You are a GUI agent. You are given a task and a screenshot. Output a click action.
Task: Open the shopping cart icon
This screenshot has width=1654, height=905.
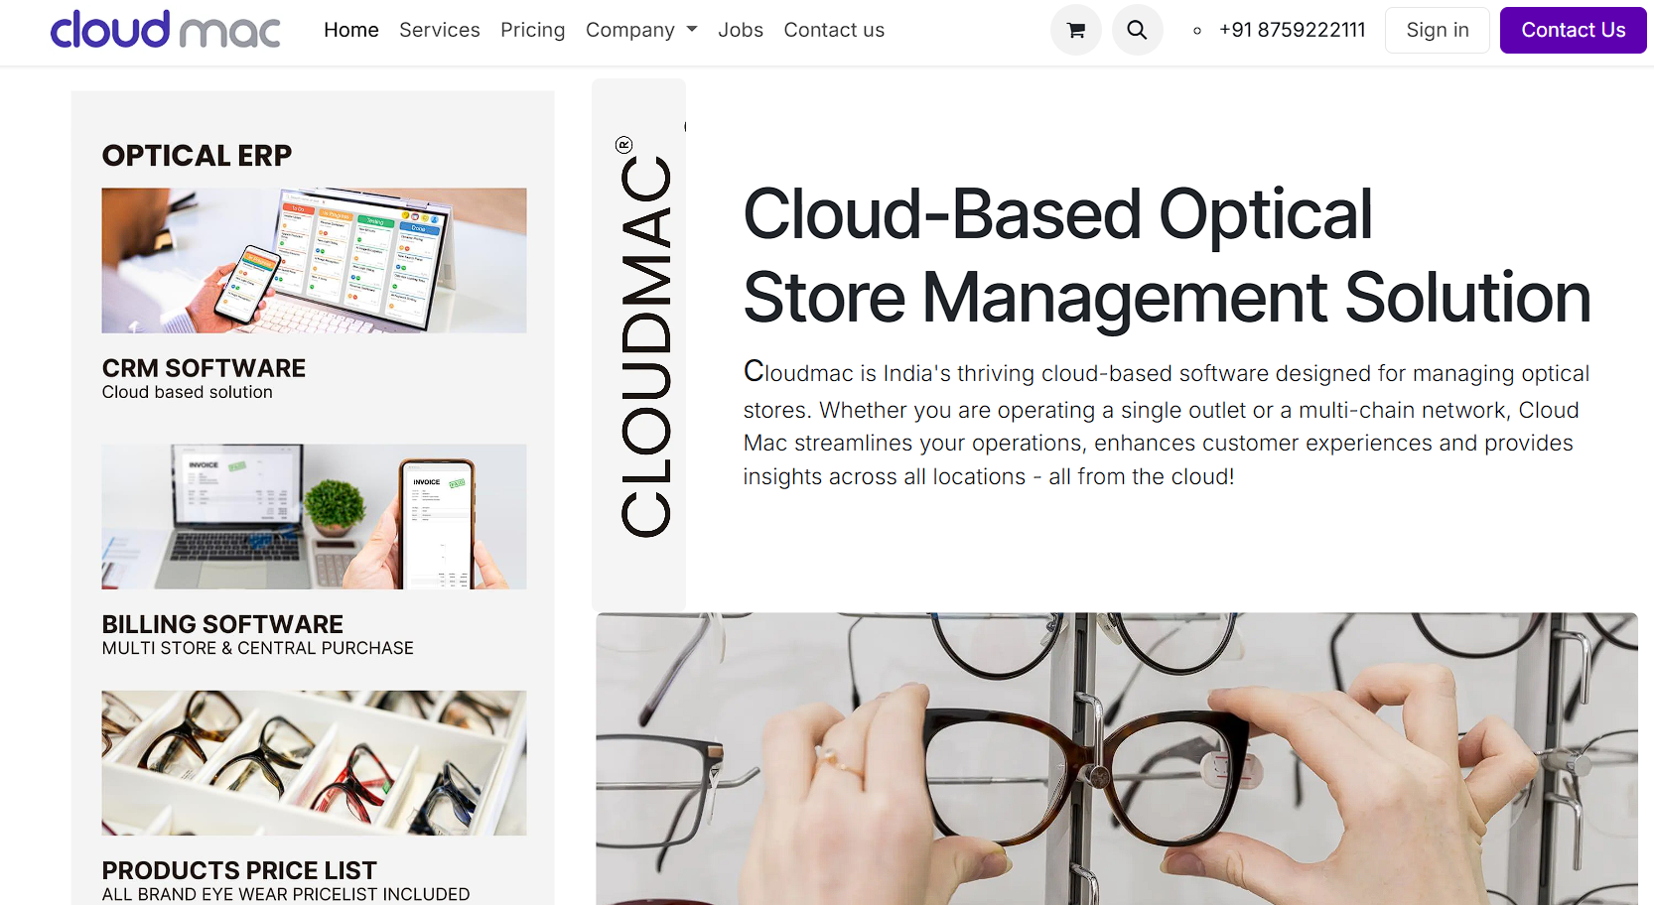point(1075,30)
